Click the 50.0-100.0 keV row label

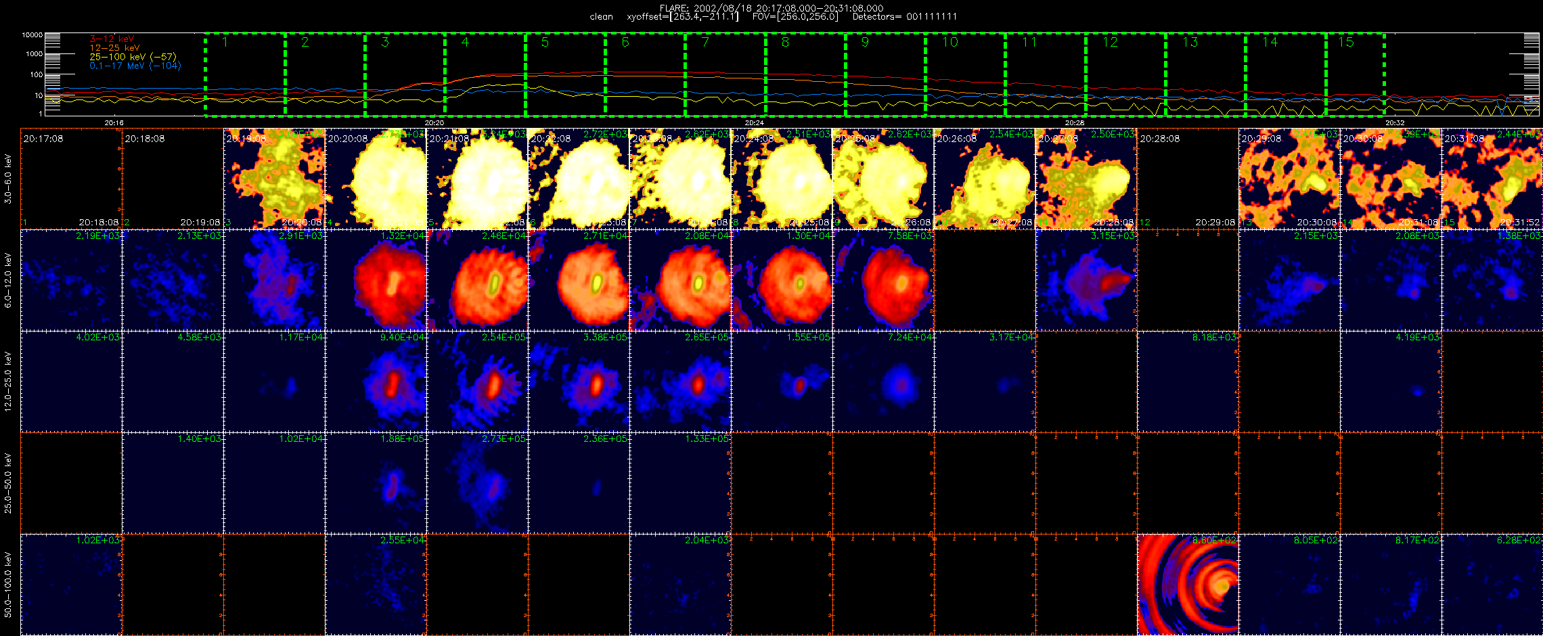tap(8, 585)
